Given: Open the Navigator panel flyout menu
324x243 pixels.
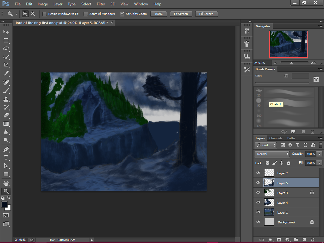Looking at the screenshot, I should pyautogui.click(x=320, y=26).
